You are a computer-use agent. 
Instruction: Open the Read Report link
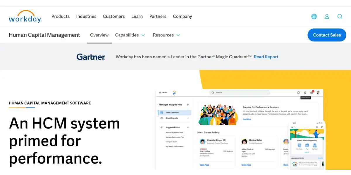click(266, 57)
